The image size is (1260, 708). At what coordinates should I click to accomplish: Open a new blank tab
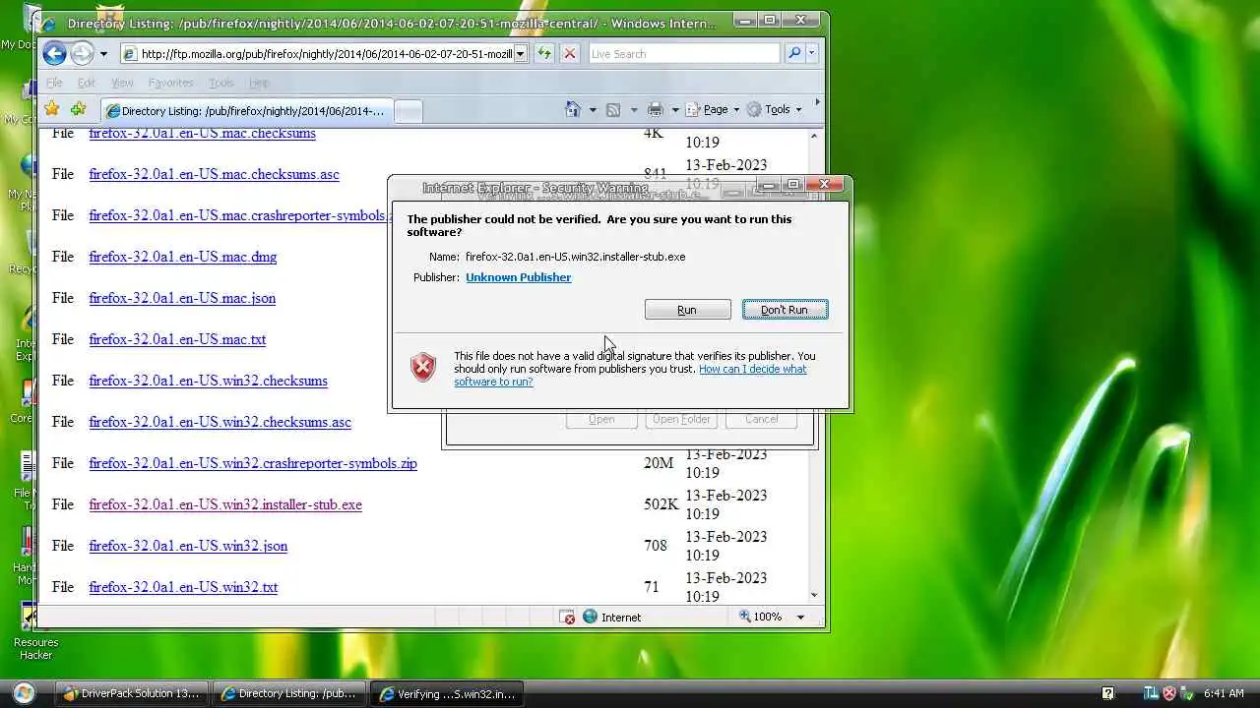[408, 112]
